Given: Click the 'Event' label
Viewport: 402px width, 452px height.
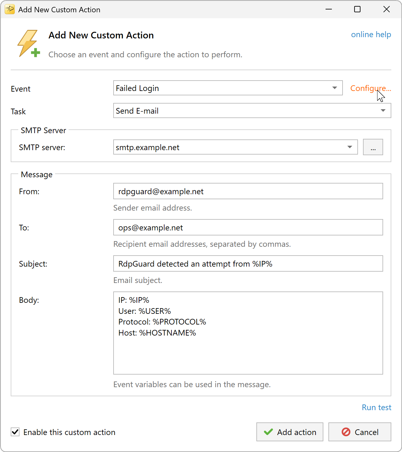Looking at the screenshot, I should pyautogui.click(x=20, y=89).
